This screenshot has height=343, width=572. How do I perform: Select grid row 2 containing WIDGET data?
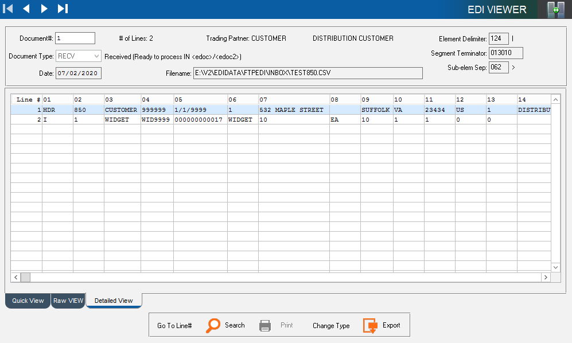(172, 119)
